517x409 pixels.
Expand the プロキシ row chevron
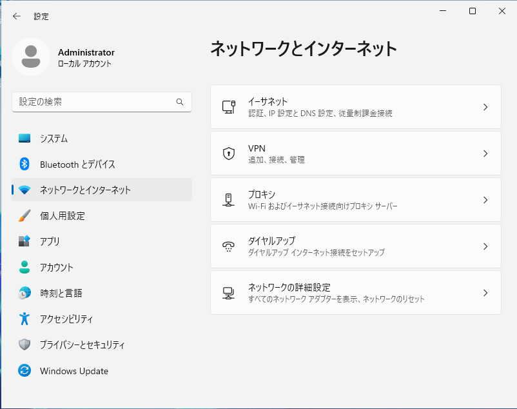[485, 200]
